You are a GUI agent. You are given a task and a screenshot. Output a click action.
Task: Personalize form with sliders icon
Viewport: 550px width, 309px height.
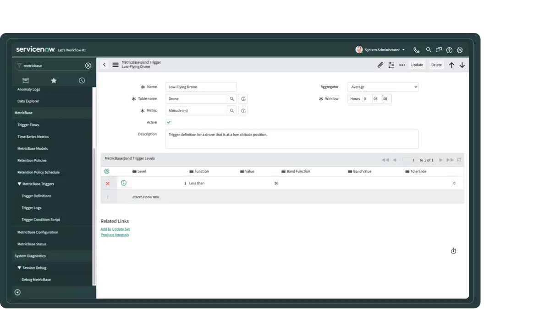tap(391, 65)
